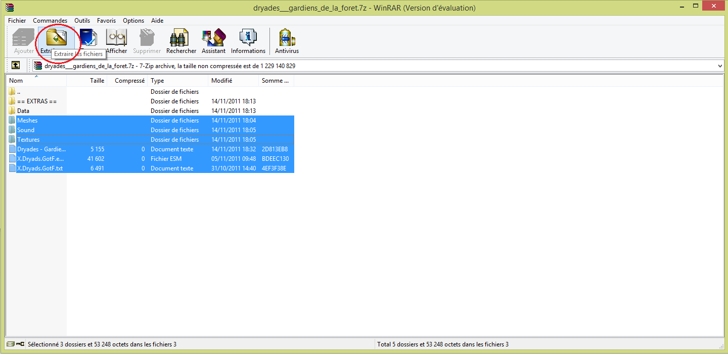
Task: Click the '== EXTRAS ==' folder icon
Action: point(12,101)
